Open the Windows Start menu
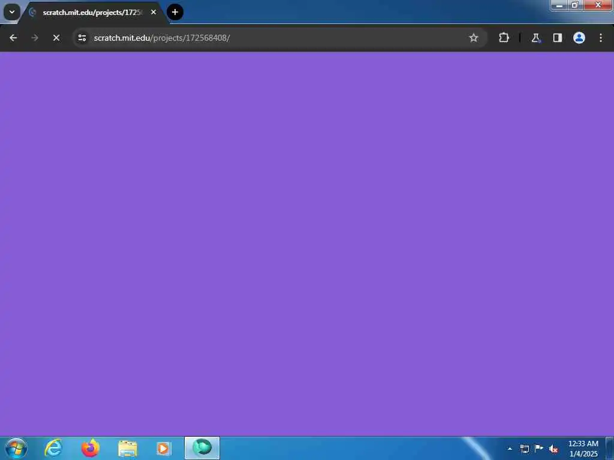Screen dimensions: 614x460 coord(16,448)
